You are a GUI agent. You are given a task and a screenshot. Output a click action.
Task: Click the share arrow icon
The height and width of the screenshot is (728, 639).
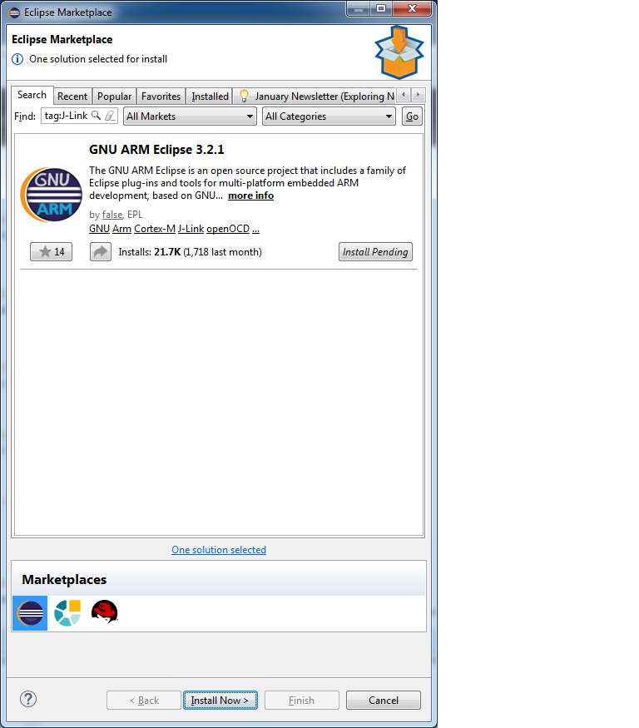(101, 251)
